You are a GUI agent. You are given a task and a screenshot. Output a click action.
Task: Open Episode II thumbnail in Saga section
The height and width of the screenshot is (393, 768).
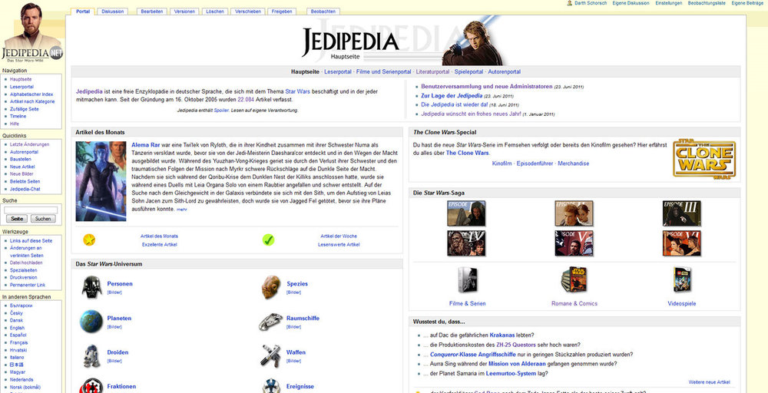coord(574,213)
